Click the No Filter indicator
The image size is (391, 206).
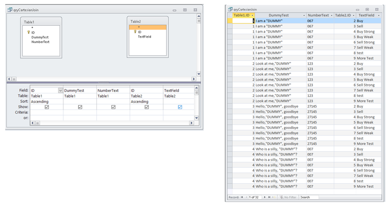288,197
